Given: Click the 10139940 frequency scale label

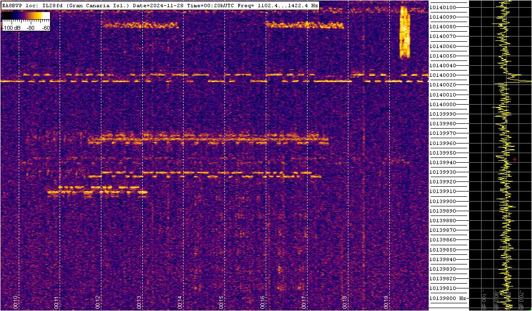Looking at the screenshot, I should 442,163.
